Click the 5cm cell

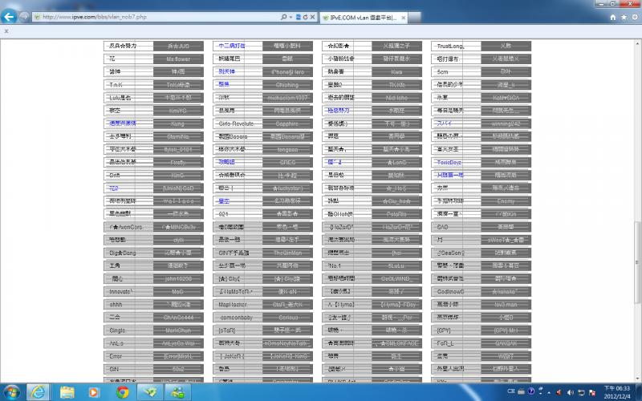tap(456, 71)
